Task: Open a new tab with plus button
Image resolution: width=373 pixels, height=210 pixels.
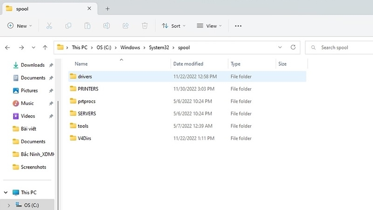Action: point(108,9)
